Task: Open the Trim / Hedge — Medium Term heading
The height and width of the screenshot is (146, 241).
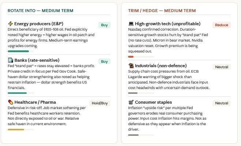Action: coord(162,11)
